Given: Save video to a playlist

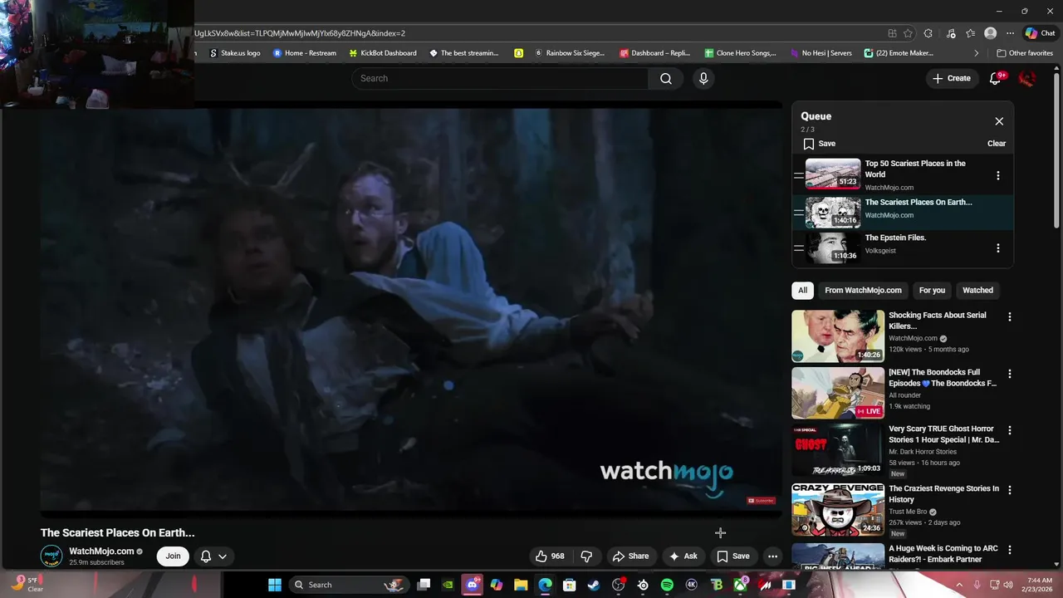Looking at the screenshot, I should 733,556.
